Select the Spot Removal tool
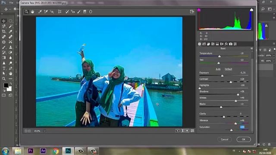 coord(67,12)
